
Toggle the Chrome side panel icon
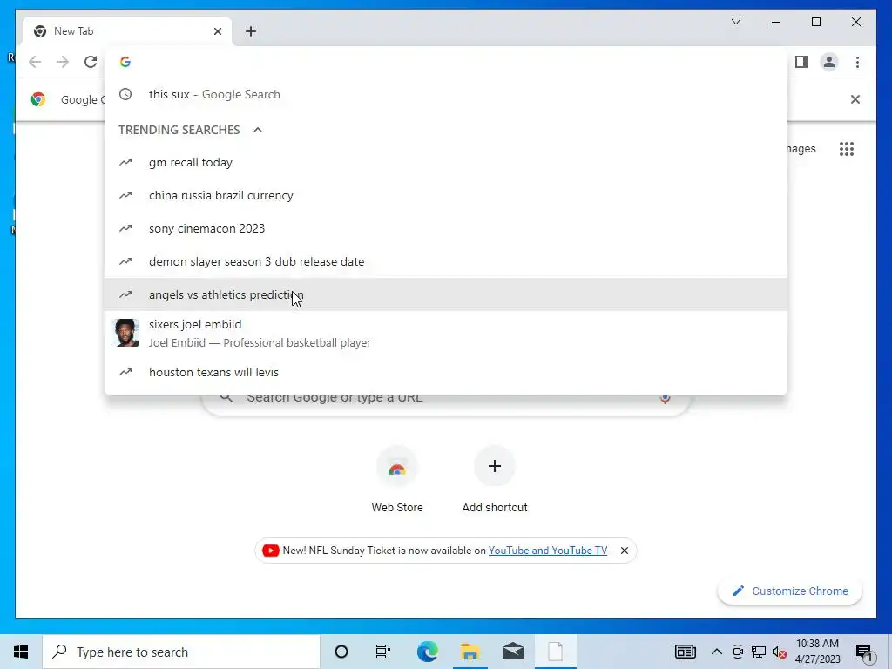pyautogui.click(x=801, y=62)
